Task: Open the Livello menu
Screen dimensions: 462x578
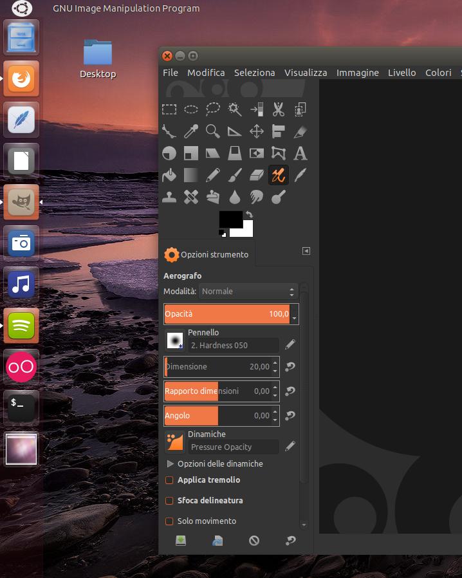Action: coord(402,73)
